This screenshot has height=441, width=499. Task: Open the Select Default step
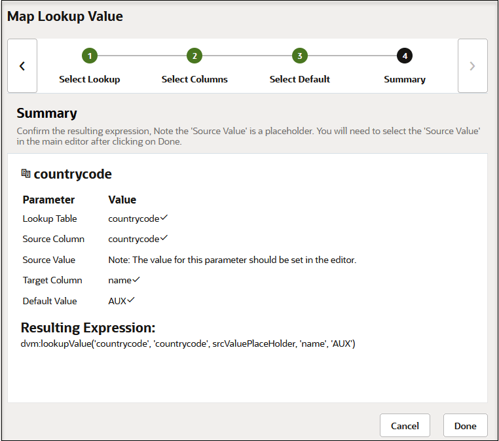[300, 79]
